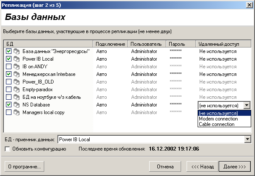Check the Empty-paradox database checkbox

pyautogui.click(x=8, y=89)
